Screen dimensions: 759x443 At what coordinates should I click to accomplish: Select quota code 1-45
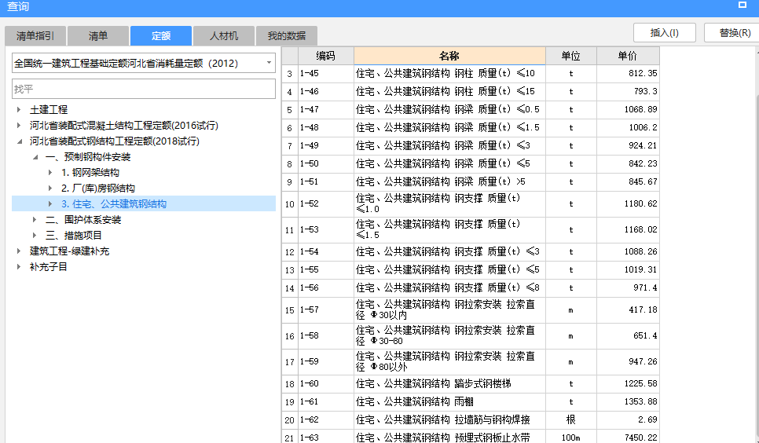click(x=326, y=74)
